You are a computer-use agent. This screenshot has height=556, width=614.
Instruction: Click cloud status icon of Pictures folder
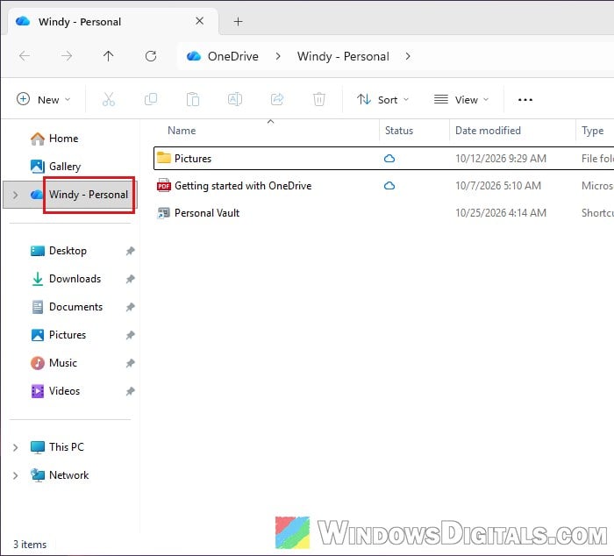(389, 159)
